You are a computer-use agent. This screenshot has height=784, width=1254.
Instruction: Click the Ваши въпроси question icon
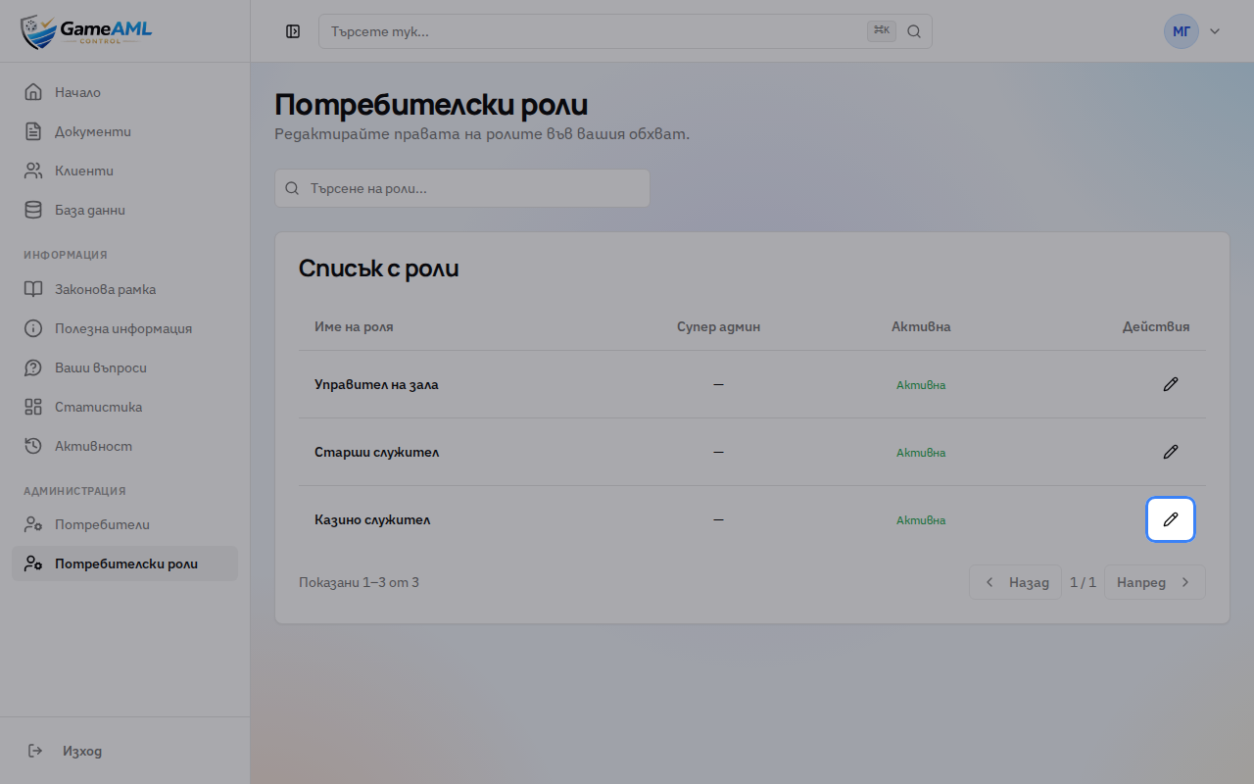(x=33, y=367)
